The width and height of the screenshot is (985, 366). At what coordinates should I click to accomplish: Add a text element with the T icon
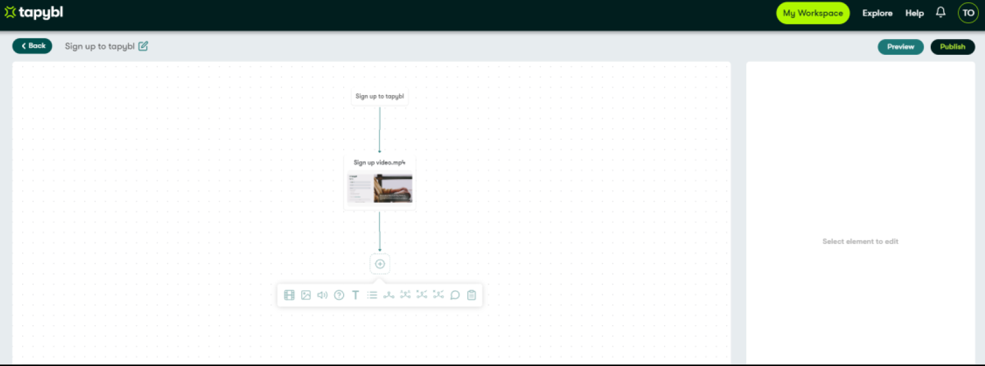[x=355, y=295]
